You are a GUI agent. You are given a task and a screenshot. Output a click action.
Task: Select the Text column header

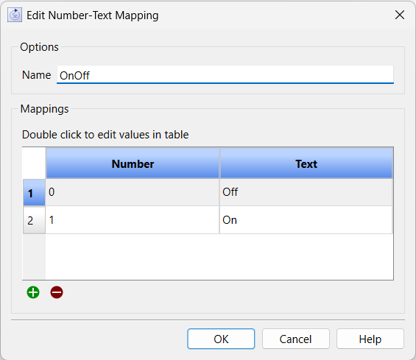(x=306, y=163)
